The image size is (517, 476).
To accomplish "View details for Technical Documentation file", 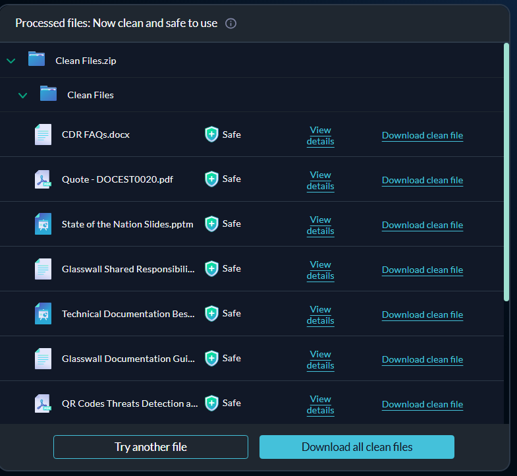I will click(320, 315).
